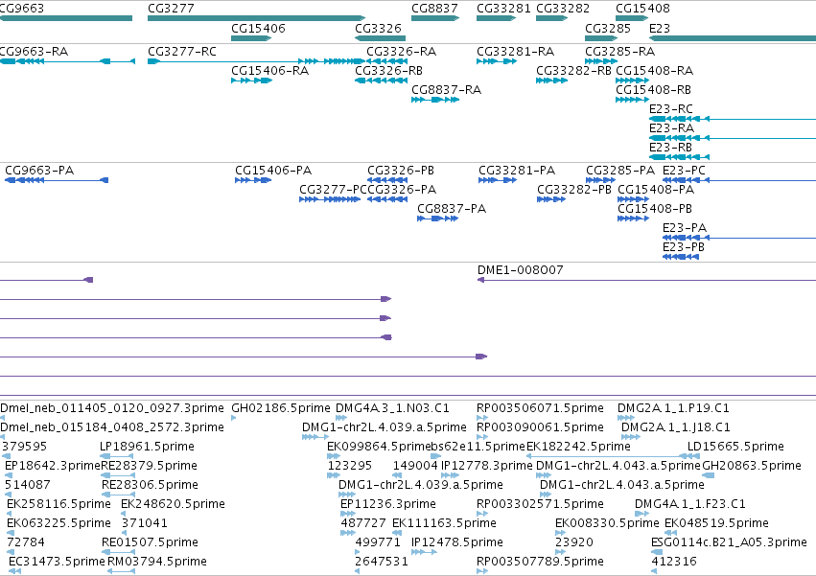Click the CG15408 gene bar
Image resolution: width=816 pixels, height=576 pixels.
click(632, 18)
